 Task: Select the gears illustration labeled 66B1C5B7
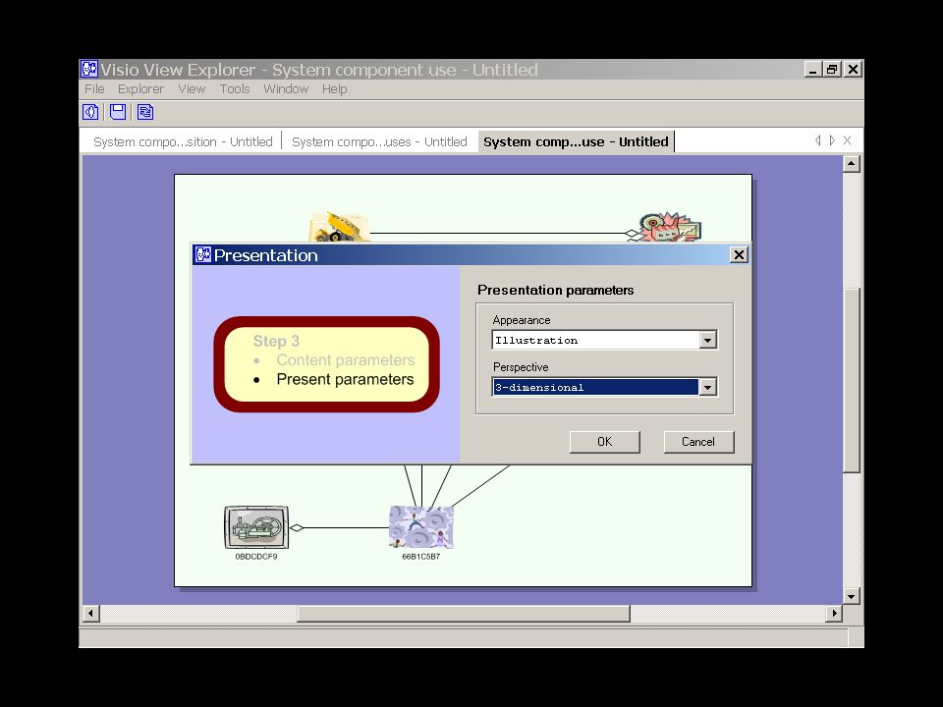click(x=421, y=527)
